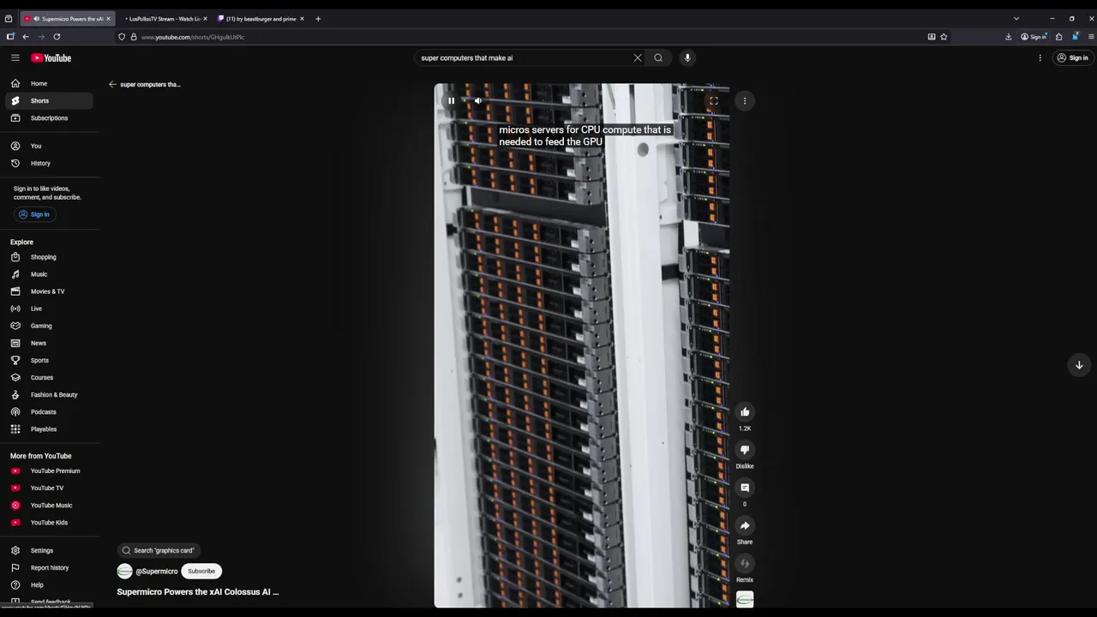This screenshot has width=1097, height=617.
Task: Expand the list-all-tabs chevron
Action: pyautogui.click(x=1016, y=18)
